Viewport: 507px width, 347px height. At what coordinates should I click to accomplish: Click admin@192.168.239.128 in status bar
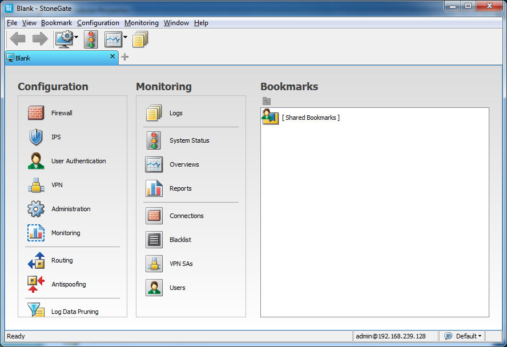pyautogui.click(x=391, y=336)
